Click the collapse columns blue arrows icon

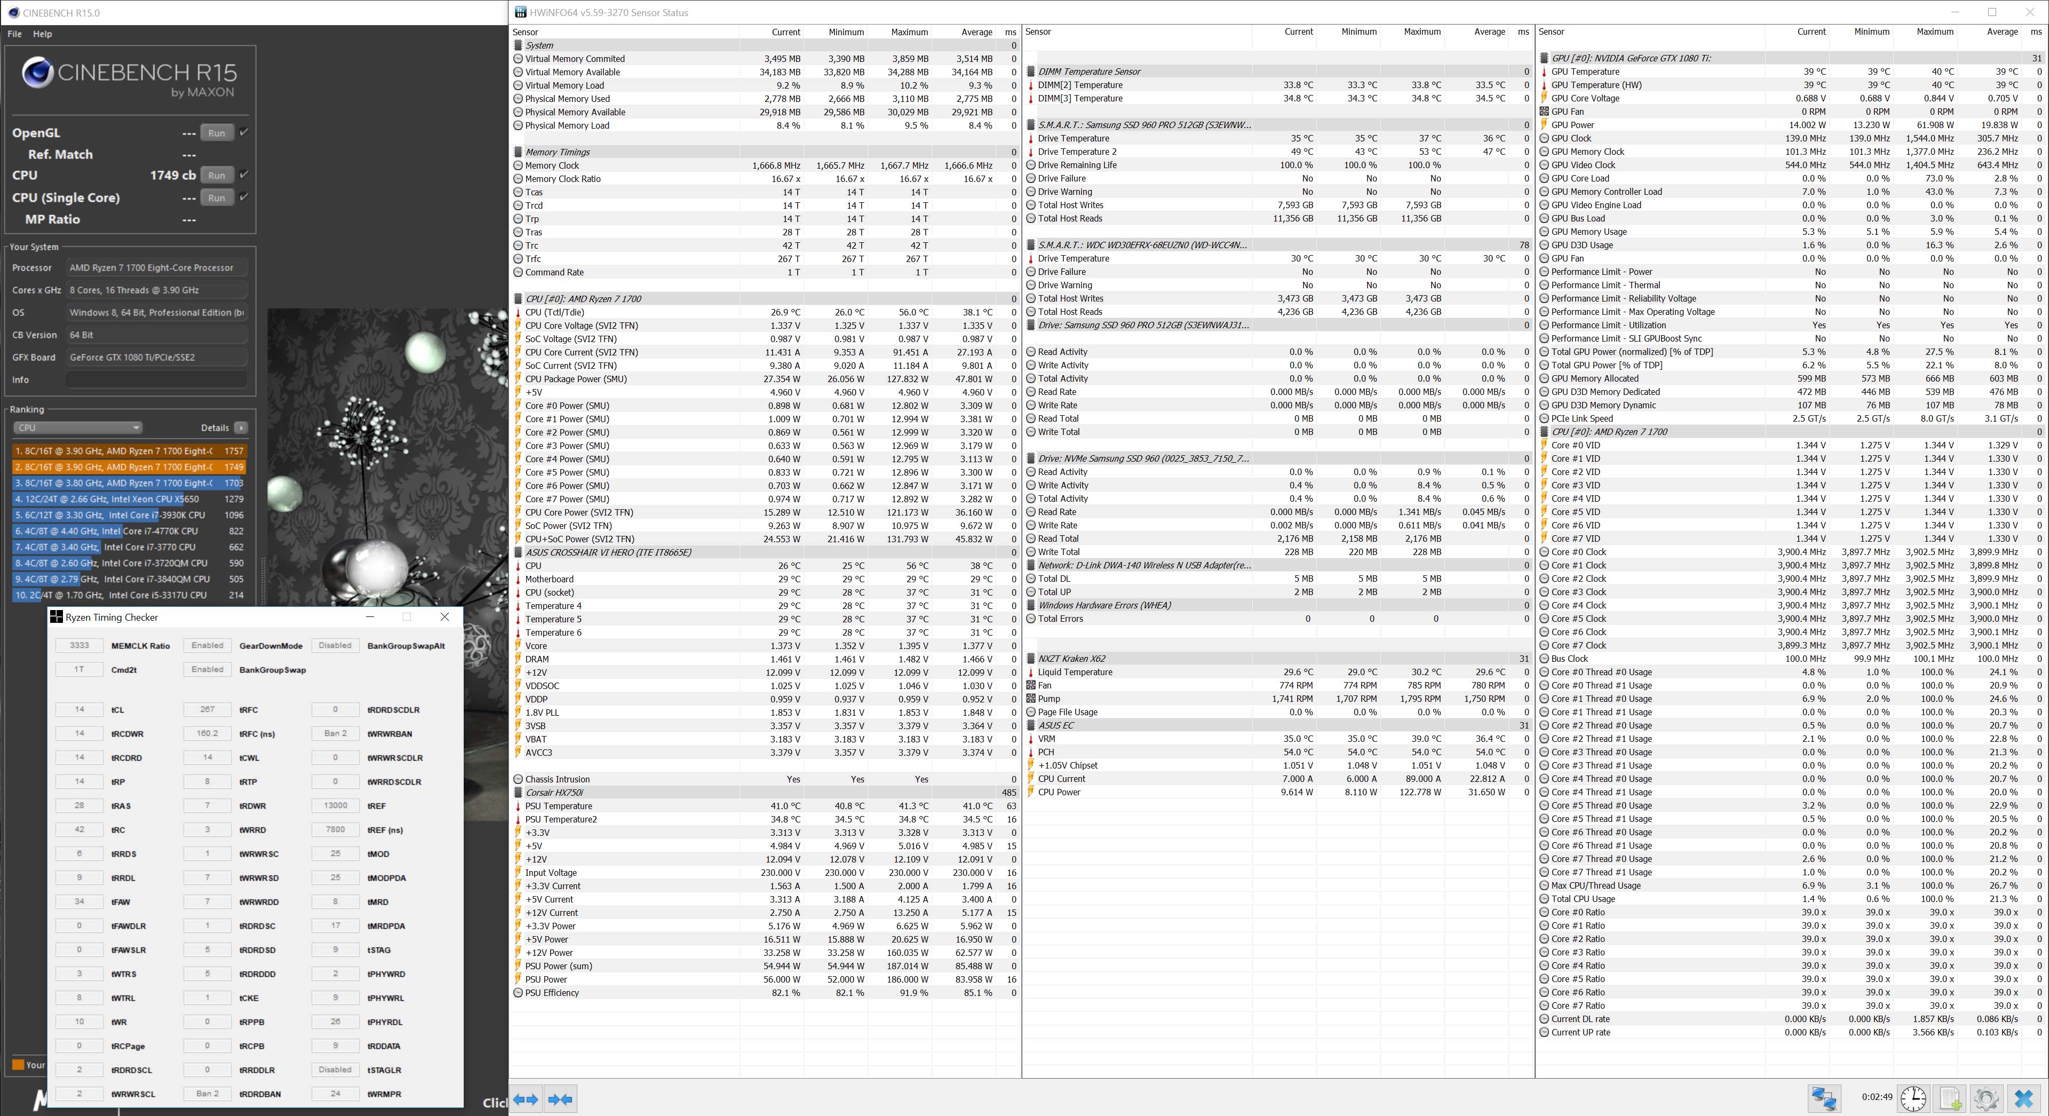coord(561,1099)
